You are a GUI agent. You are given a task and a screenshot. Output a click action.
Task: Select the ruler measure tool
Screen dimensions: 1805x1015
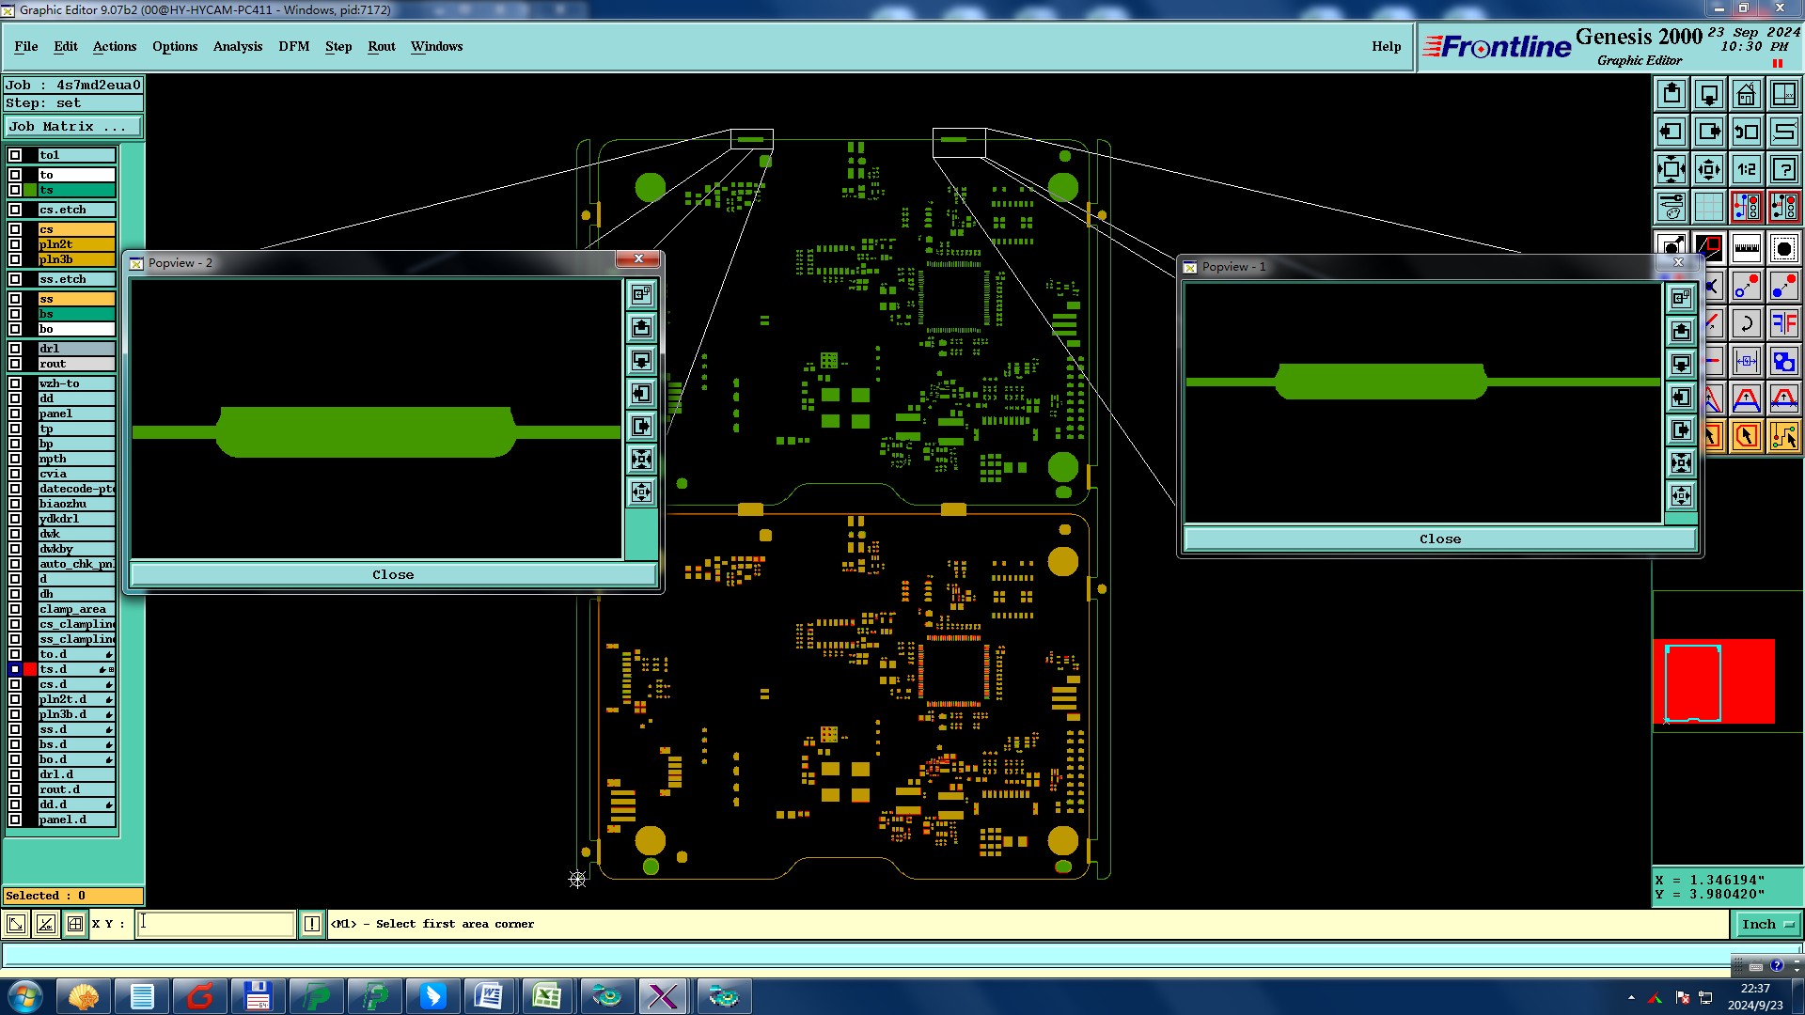point(1746,249)
